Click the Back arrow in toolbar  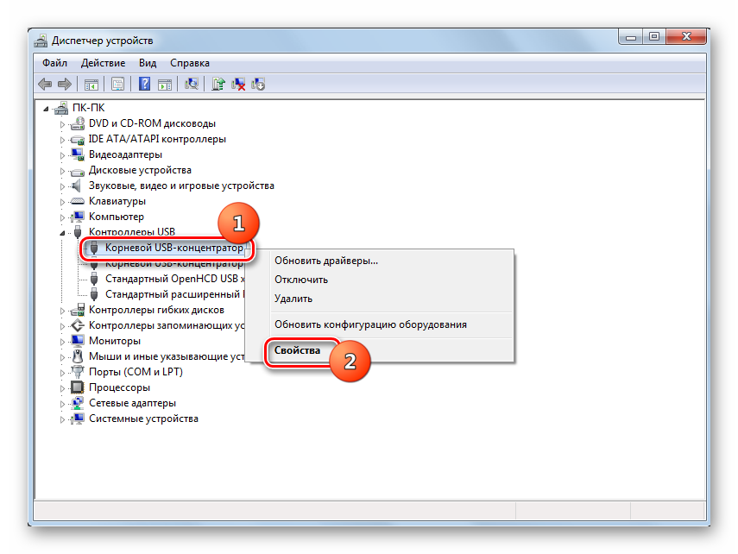[x=45, y=84]
